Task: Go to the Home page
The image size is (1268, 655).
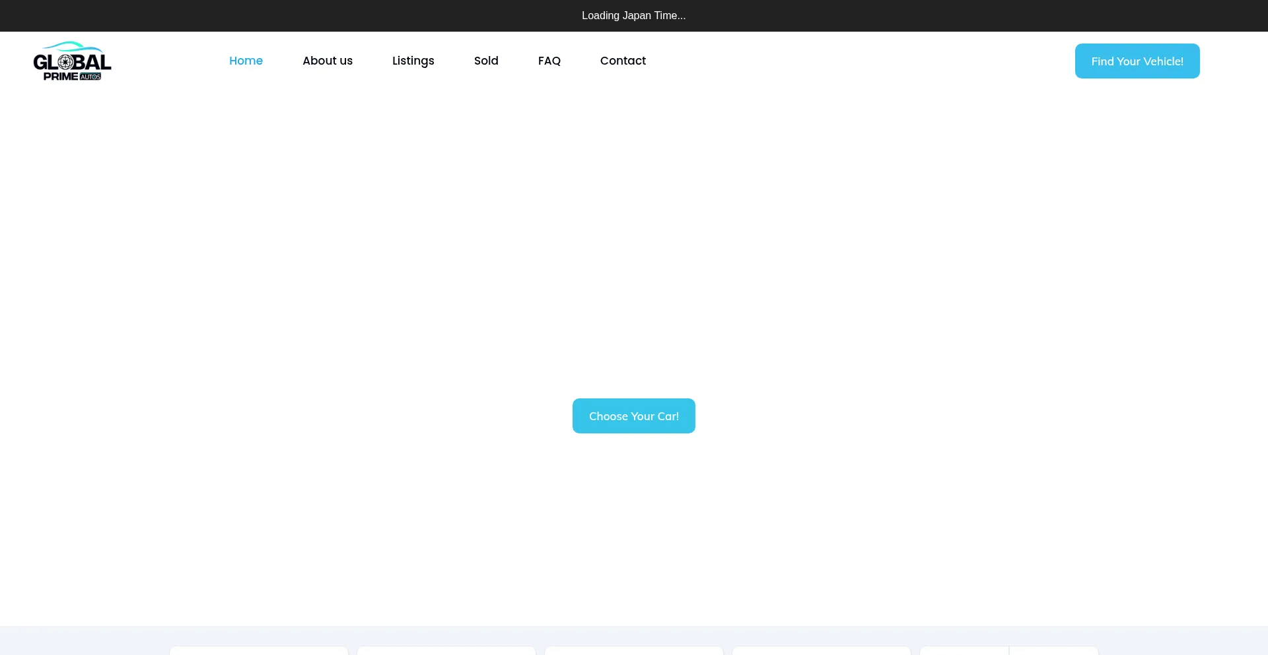Action: [x=246, y=61]
